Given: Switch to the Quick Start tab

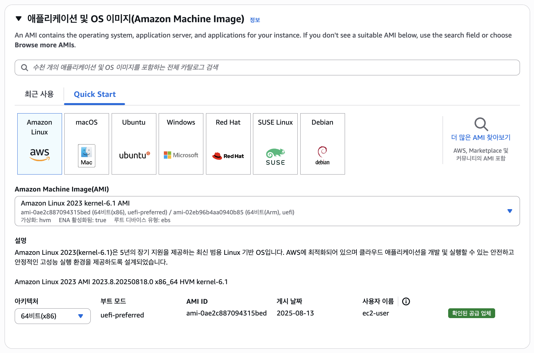Looking at the screenshot, I should click(95, 94).
